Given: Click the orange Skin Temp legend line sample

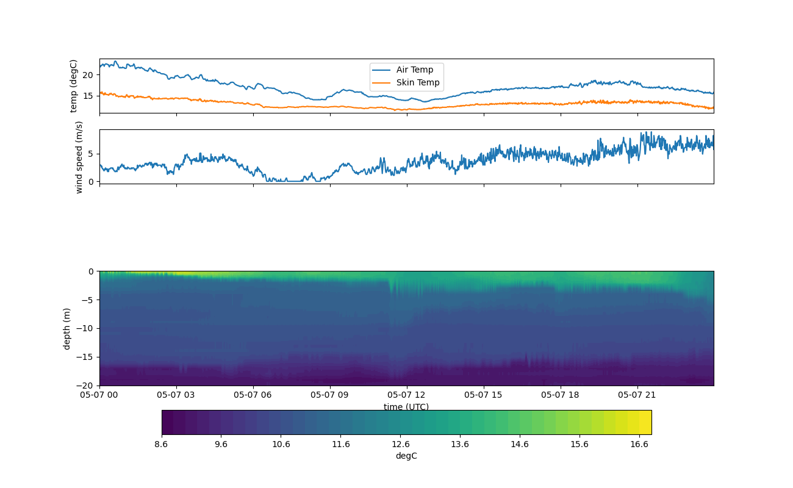Looking at the screenshot, I should tap(382, 83).
